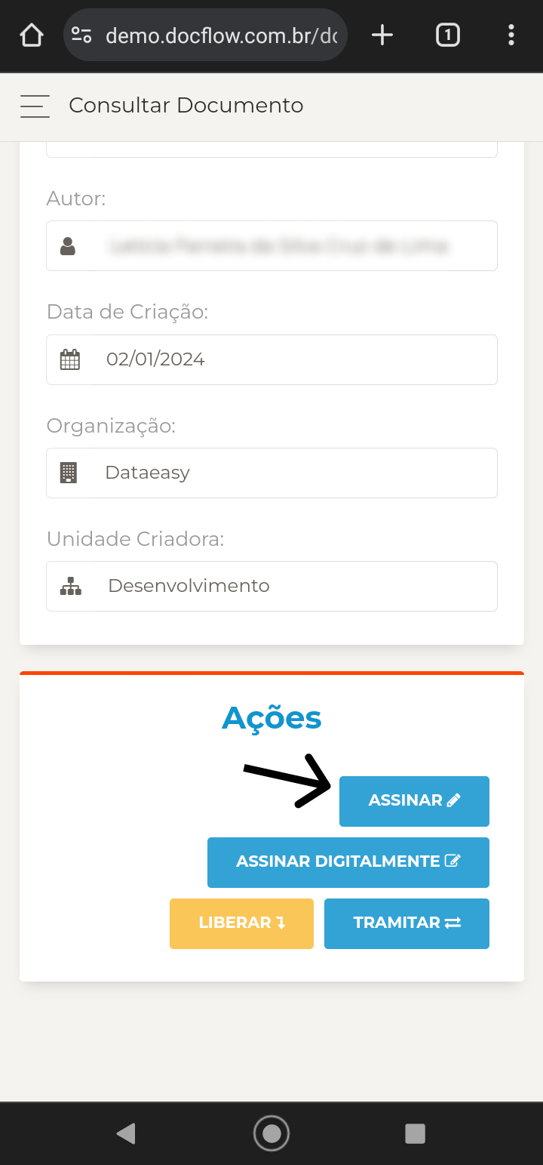Open site settings icon in address bar

tap(81, 35)
